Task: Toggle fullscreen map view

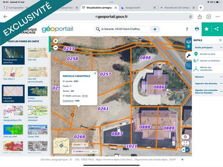Action: click(x=185, y=143)
